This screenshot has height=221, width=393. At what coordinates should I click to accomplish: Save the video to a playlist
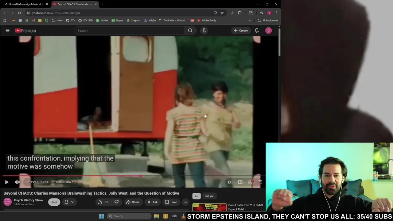[171, 202]
